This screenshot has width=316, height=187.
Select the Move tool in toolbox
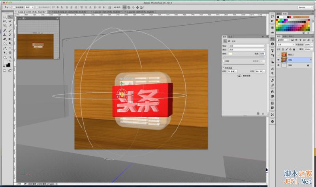(10, 17)
